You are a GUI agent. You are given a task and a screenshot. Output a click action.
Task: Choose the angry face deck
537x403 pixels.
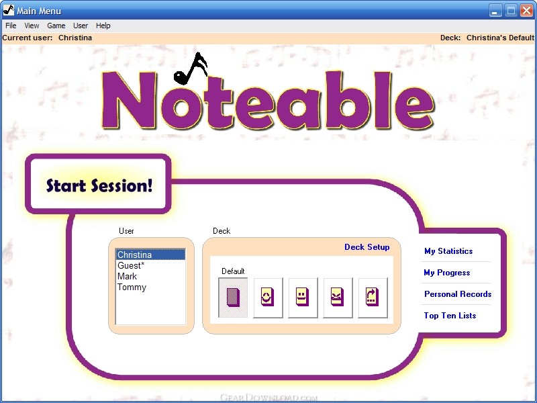click(x=338, y=298)
